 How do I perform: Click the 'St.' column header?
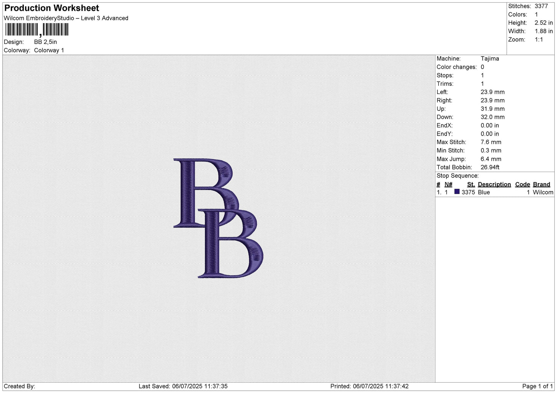(471, 184)
